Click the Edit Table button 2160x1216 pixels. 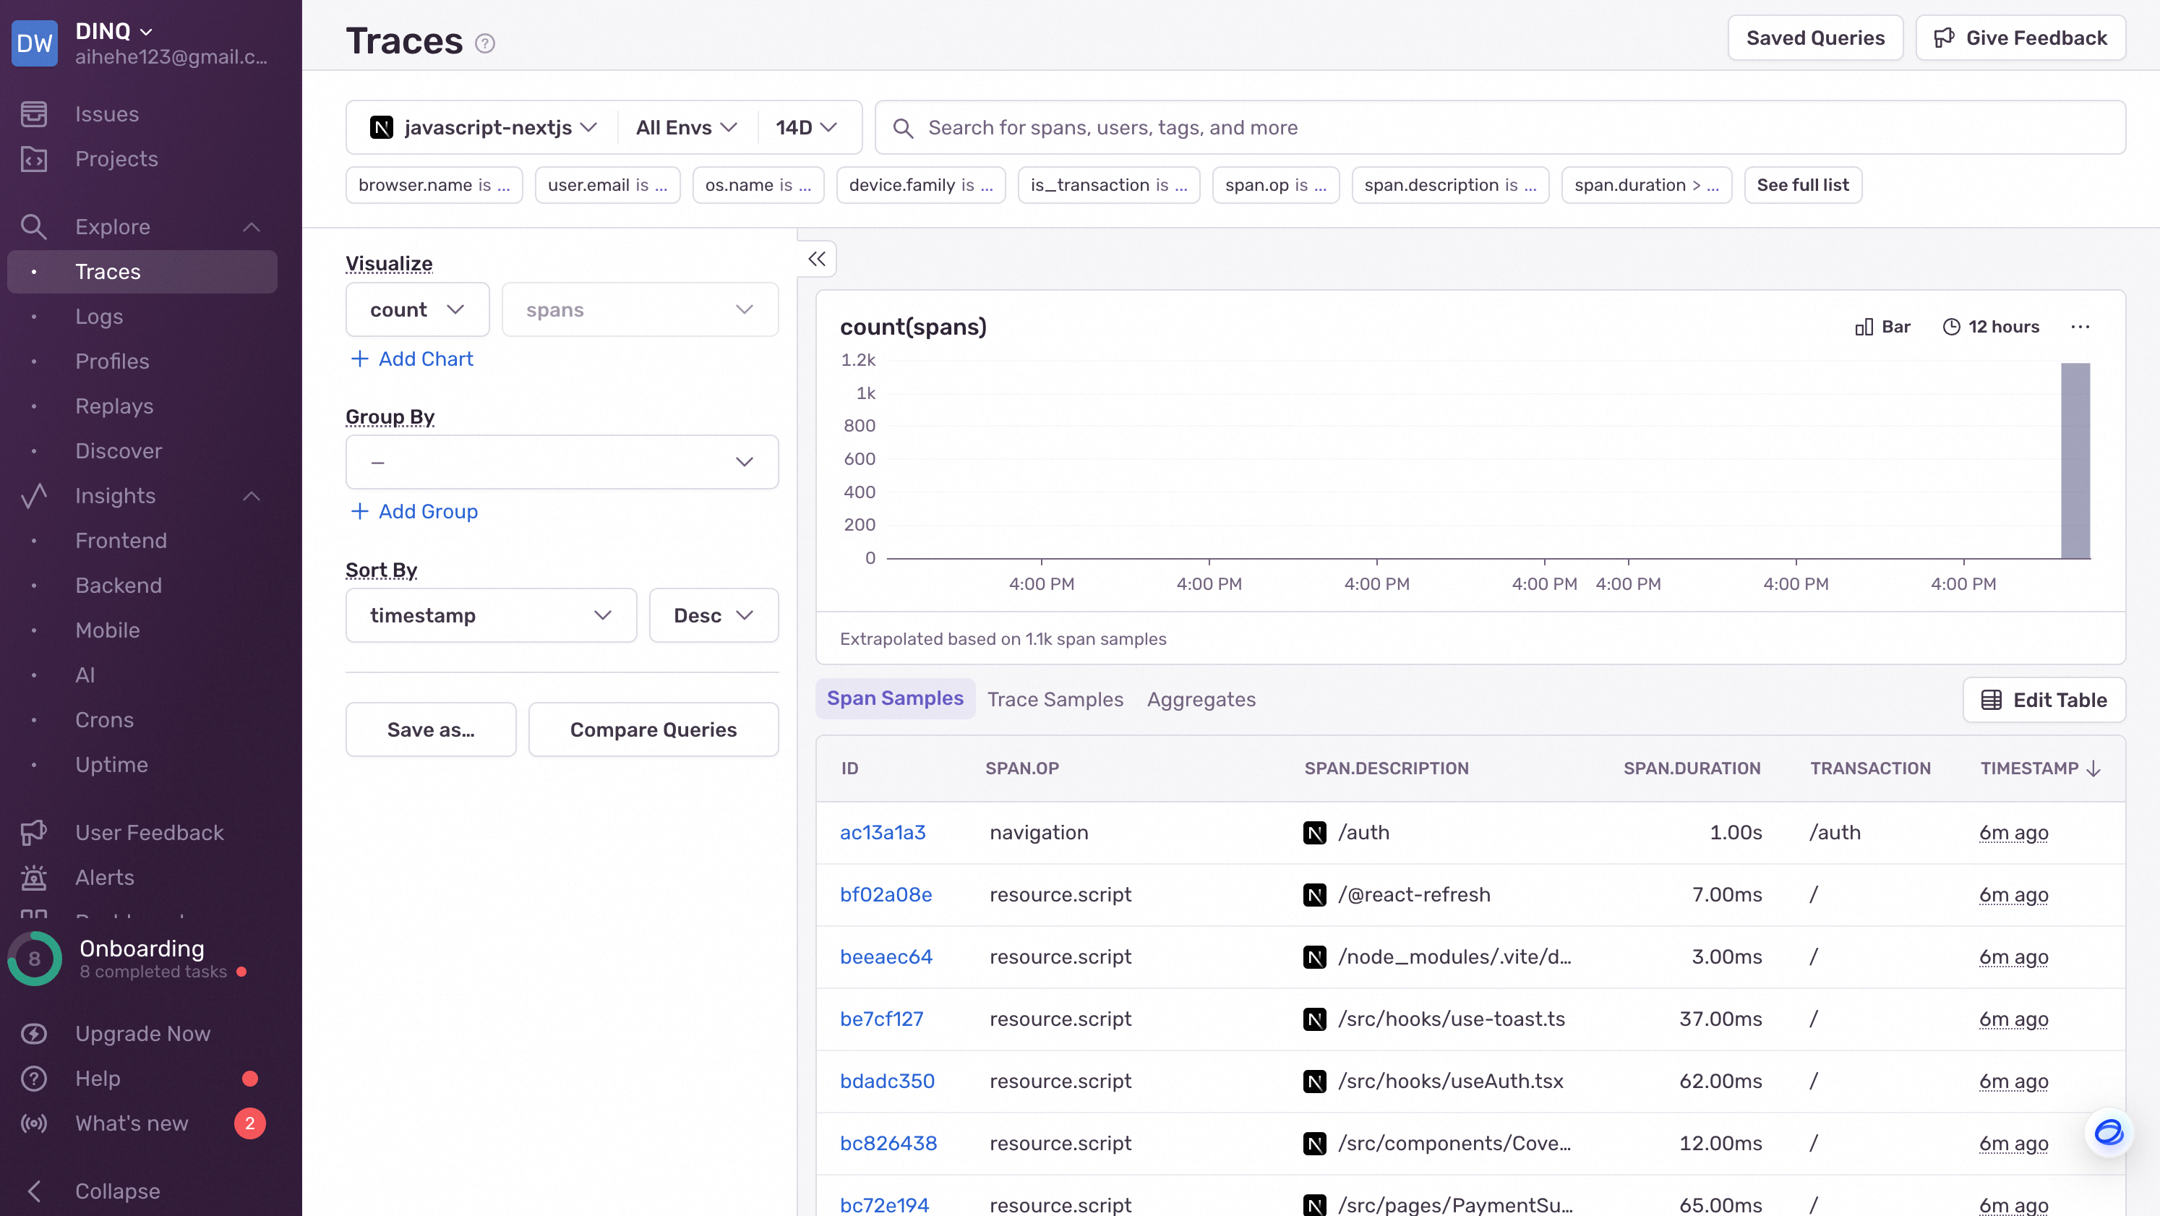(2044, 701)
